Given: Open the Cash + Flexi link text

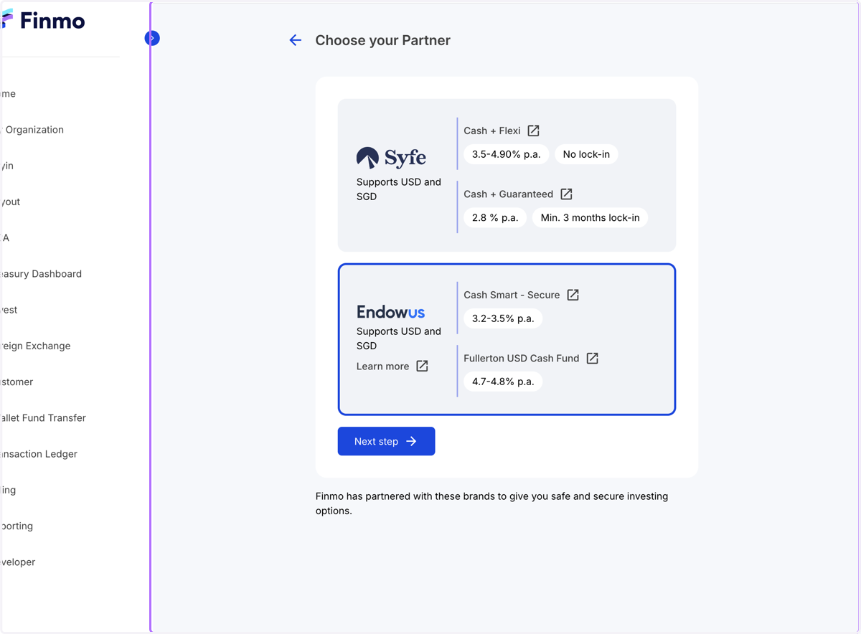Looking at the screenshot, I should coord(492,131).
